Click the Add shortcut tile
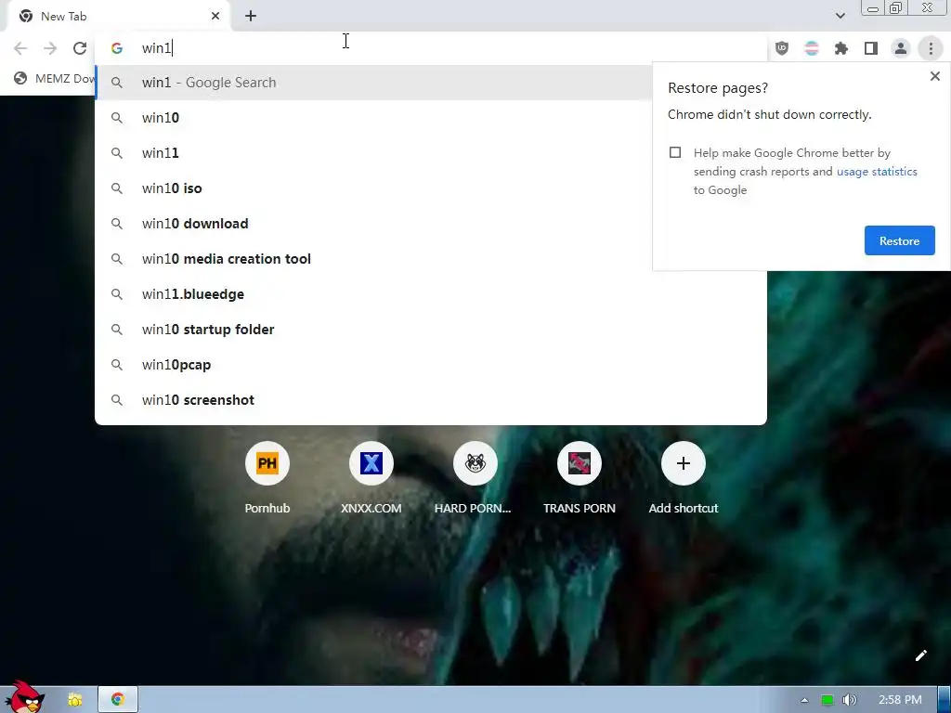This screenshot has width=951, height=713. [x=683, y=479]
